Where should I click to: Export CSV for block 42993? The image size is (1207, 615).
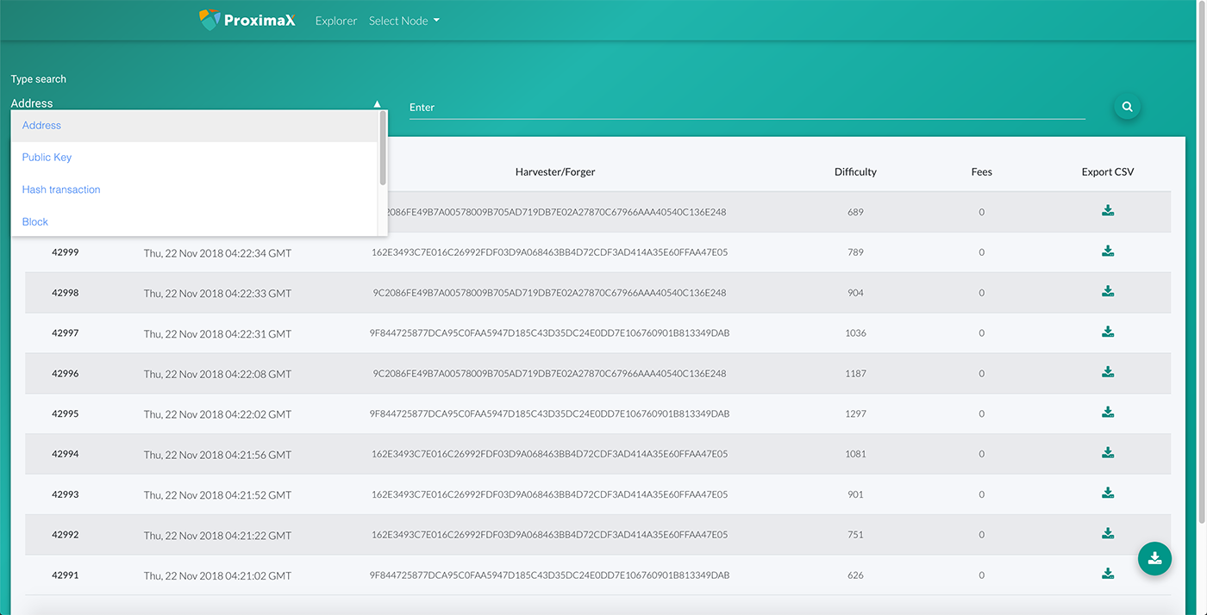(1108, 494)
